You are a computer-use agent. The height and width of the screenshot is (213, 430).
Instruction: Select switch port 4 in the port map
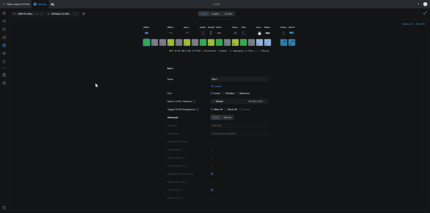tap(170, 42)
